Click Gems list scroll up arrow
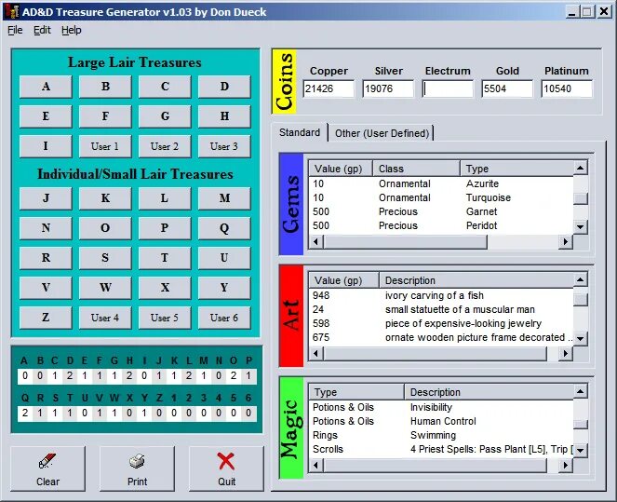Screen dimensions: 617x502 pos(581,169)
